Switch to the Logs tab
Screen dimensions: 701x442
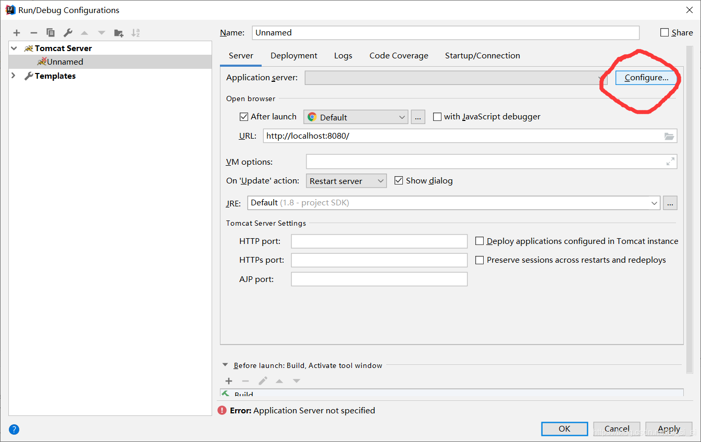[x=343, y=56]
